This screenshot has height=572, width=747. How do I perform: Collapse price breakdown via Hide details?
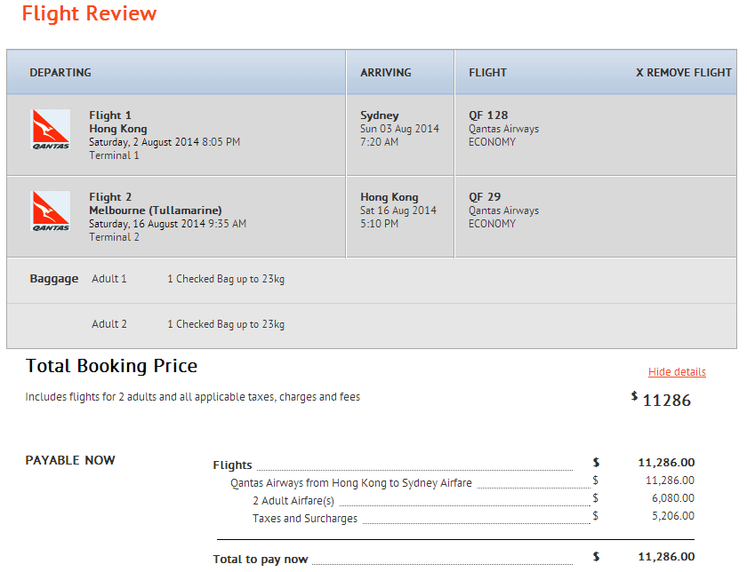pyautogui.click(x=677, y=372)
